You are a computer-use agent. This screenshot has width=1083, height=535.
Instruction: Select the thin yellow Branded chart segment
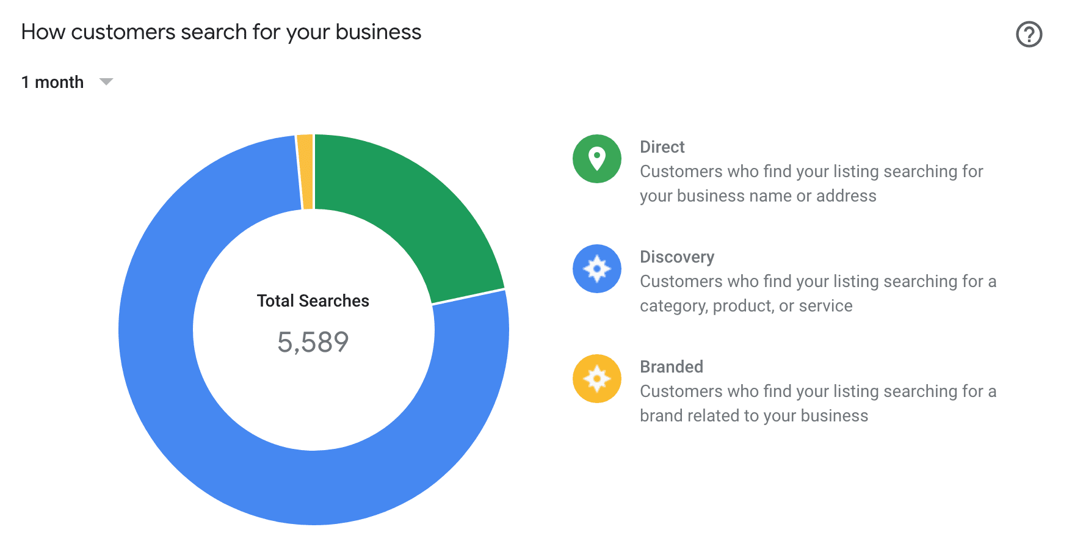click(305, 172)
